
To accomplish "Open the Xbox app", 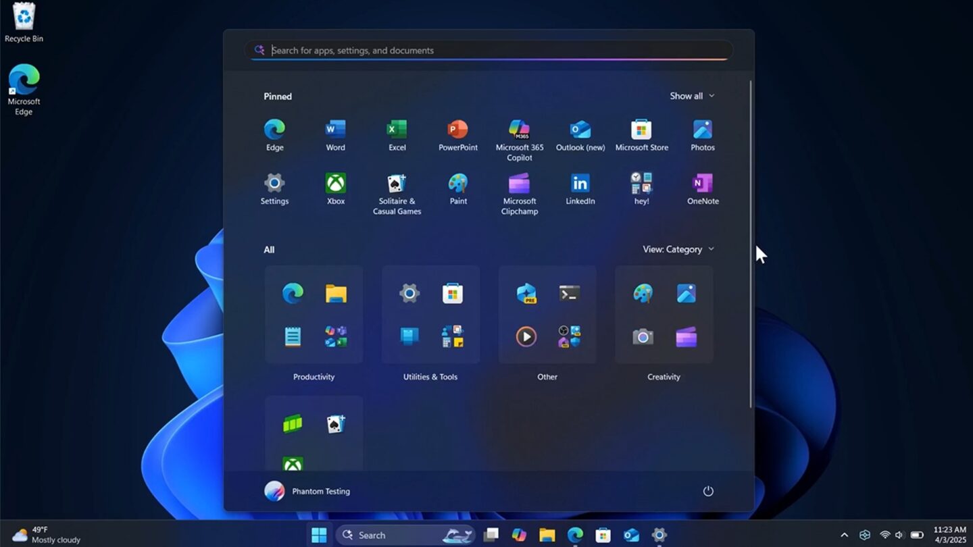I will coord(335,183).
